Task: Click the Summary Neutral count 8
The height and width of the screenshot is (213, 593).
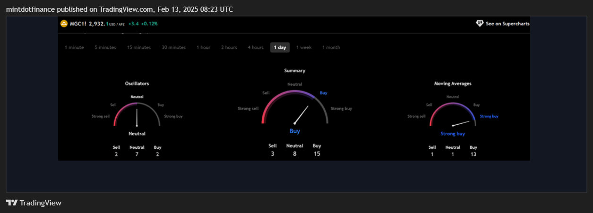Action: coord(295,154)
